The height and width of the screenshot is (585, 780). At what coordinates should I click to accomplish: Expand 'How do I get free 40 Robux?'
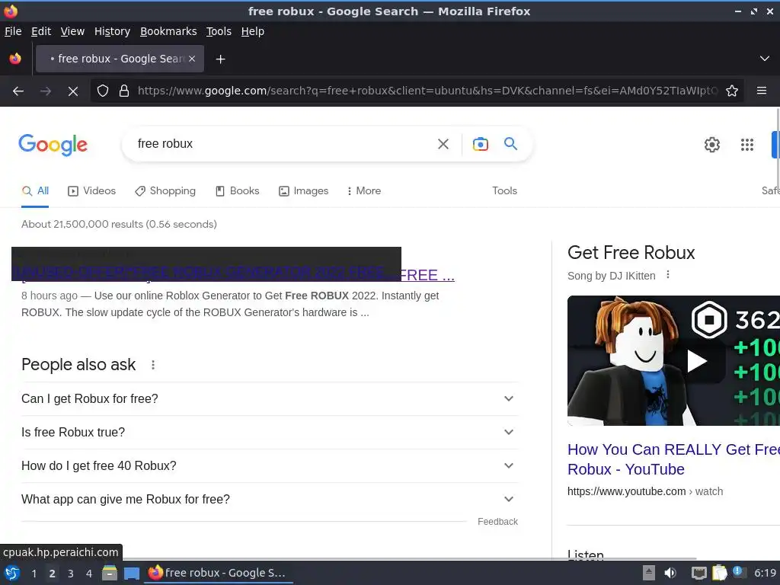pos(270,465)
